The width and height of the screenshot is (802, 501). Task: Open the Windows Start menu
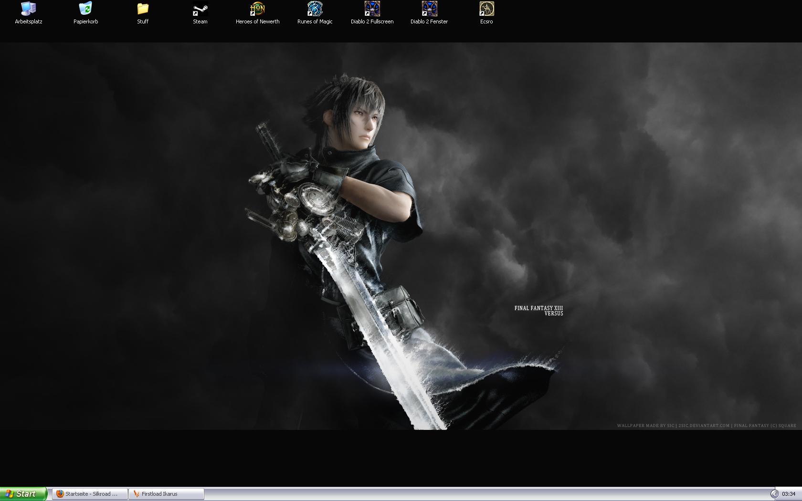[x=23, y=494]
